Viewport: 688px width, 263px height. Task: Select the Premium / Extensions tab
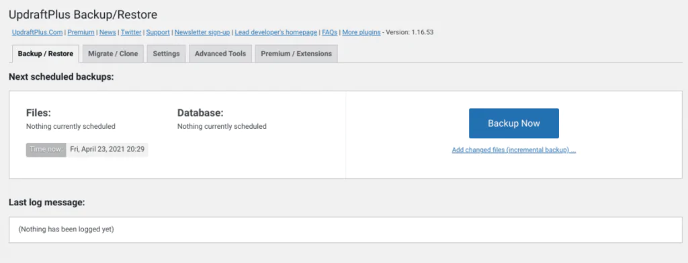click(296, 54)
